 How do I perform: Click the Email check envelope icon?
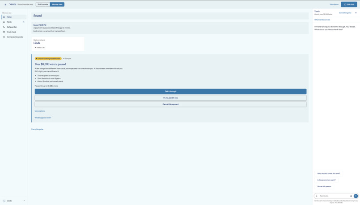pos(4,32)
